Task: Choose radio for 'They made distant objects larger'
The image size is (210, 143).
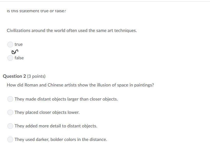Action: (x=10, y=99)
